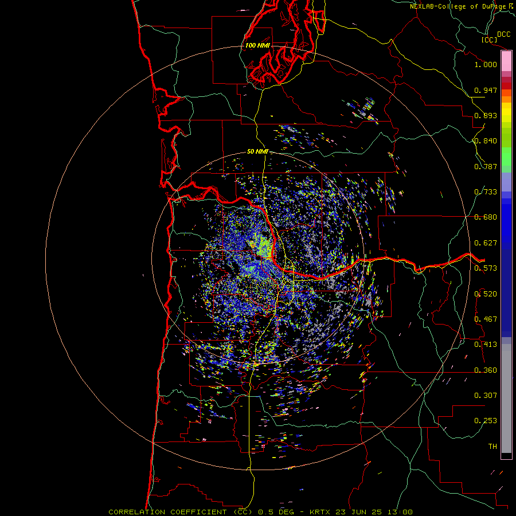Select the 0.787 scale value

point(486,166)
